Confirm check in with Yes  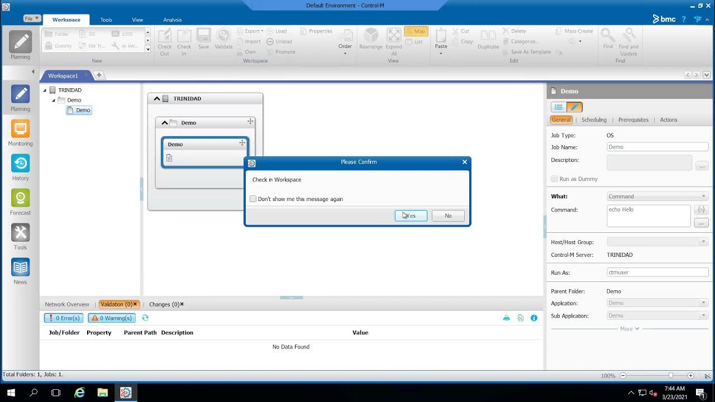411,216
